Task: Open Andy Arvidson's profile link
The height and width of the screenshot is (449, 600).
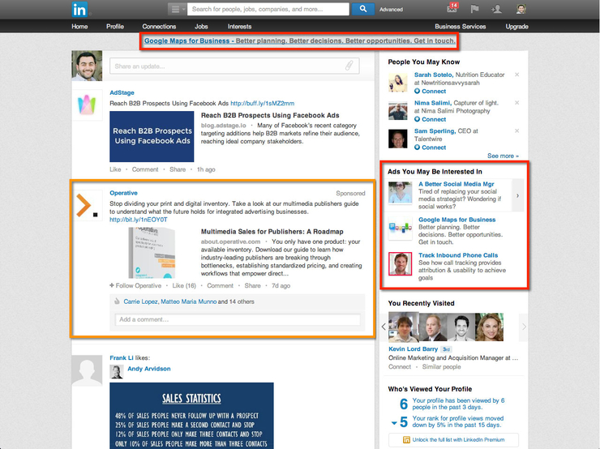Action: click(149, 369)
